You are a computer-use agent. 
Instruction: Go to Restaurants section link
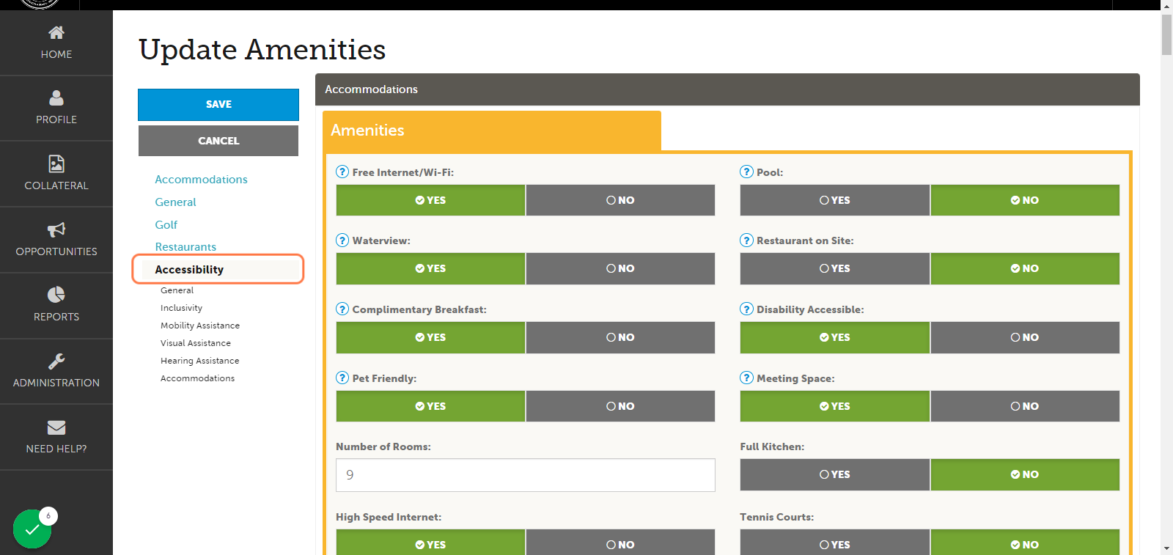point(185,247)
